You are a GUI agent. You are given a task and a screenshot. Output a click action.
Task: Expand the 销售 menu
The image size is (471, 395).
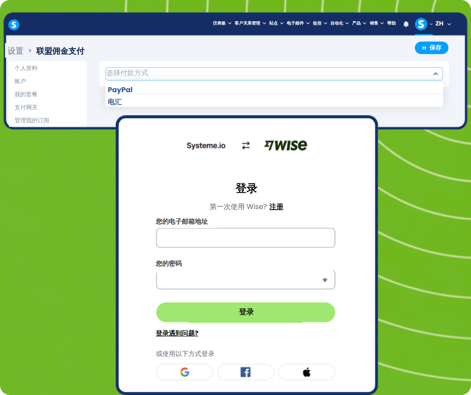(376, 23)
